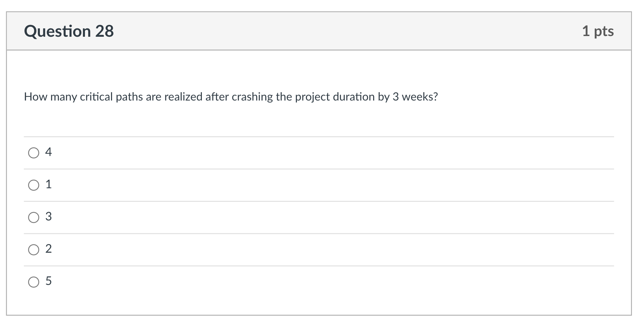
Task: Click the answer label reading 4
Action: point(49,151)
